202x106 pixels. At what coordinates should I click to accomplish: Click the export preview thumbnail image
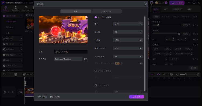point(63,29)
